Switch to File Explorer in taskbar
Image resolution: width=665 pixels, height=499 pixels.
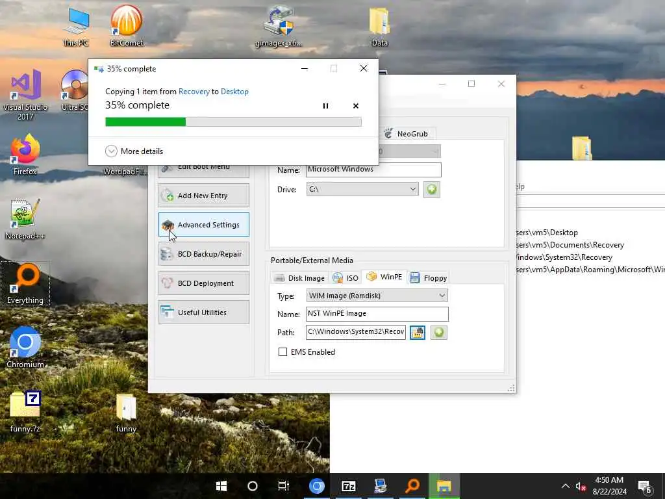point(444,486)
